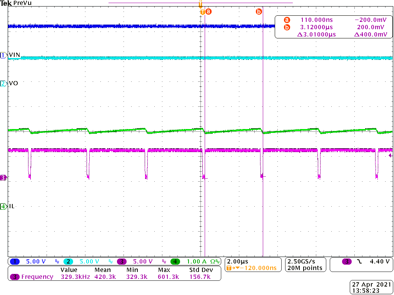Select the channel 3 icon in the trigger readout
The width and height of the screenshot is (394, 295).
click(x=347, y=261)
